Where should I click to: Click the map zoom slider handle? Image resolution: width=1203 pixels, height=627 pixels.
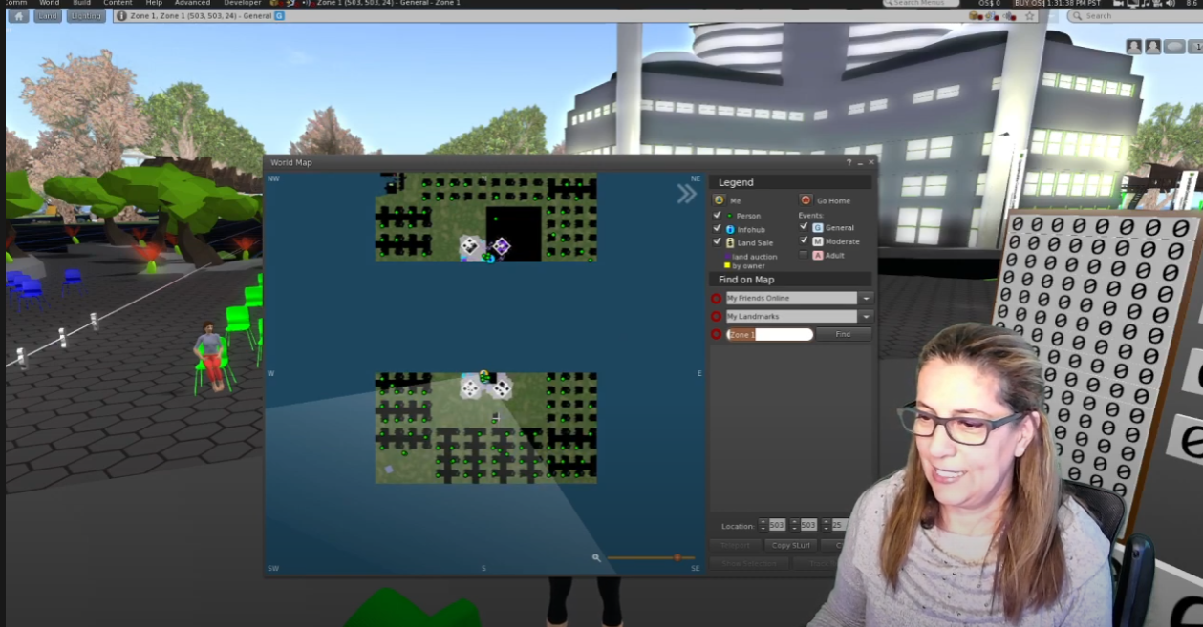[x=677, y=557]
